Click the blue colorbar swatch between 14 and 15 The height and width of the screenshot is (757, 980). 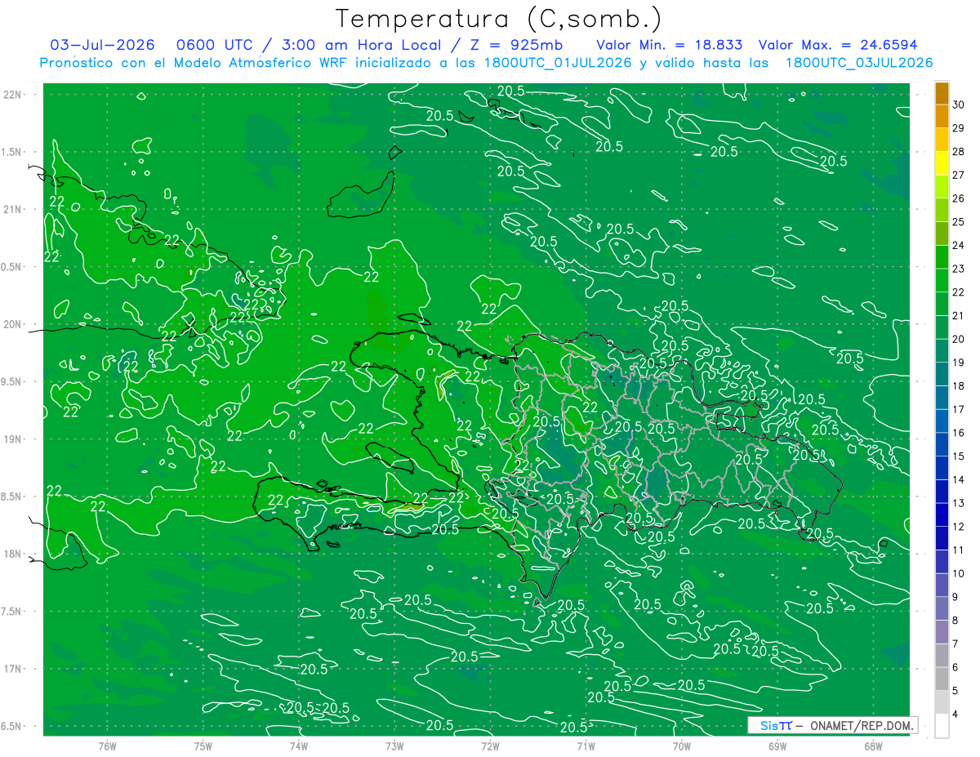(942, 468)
